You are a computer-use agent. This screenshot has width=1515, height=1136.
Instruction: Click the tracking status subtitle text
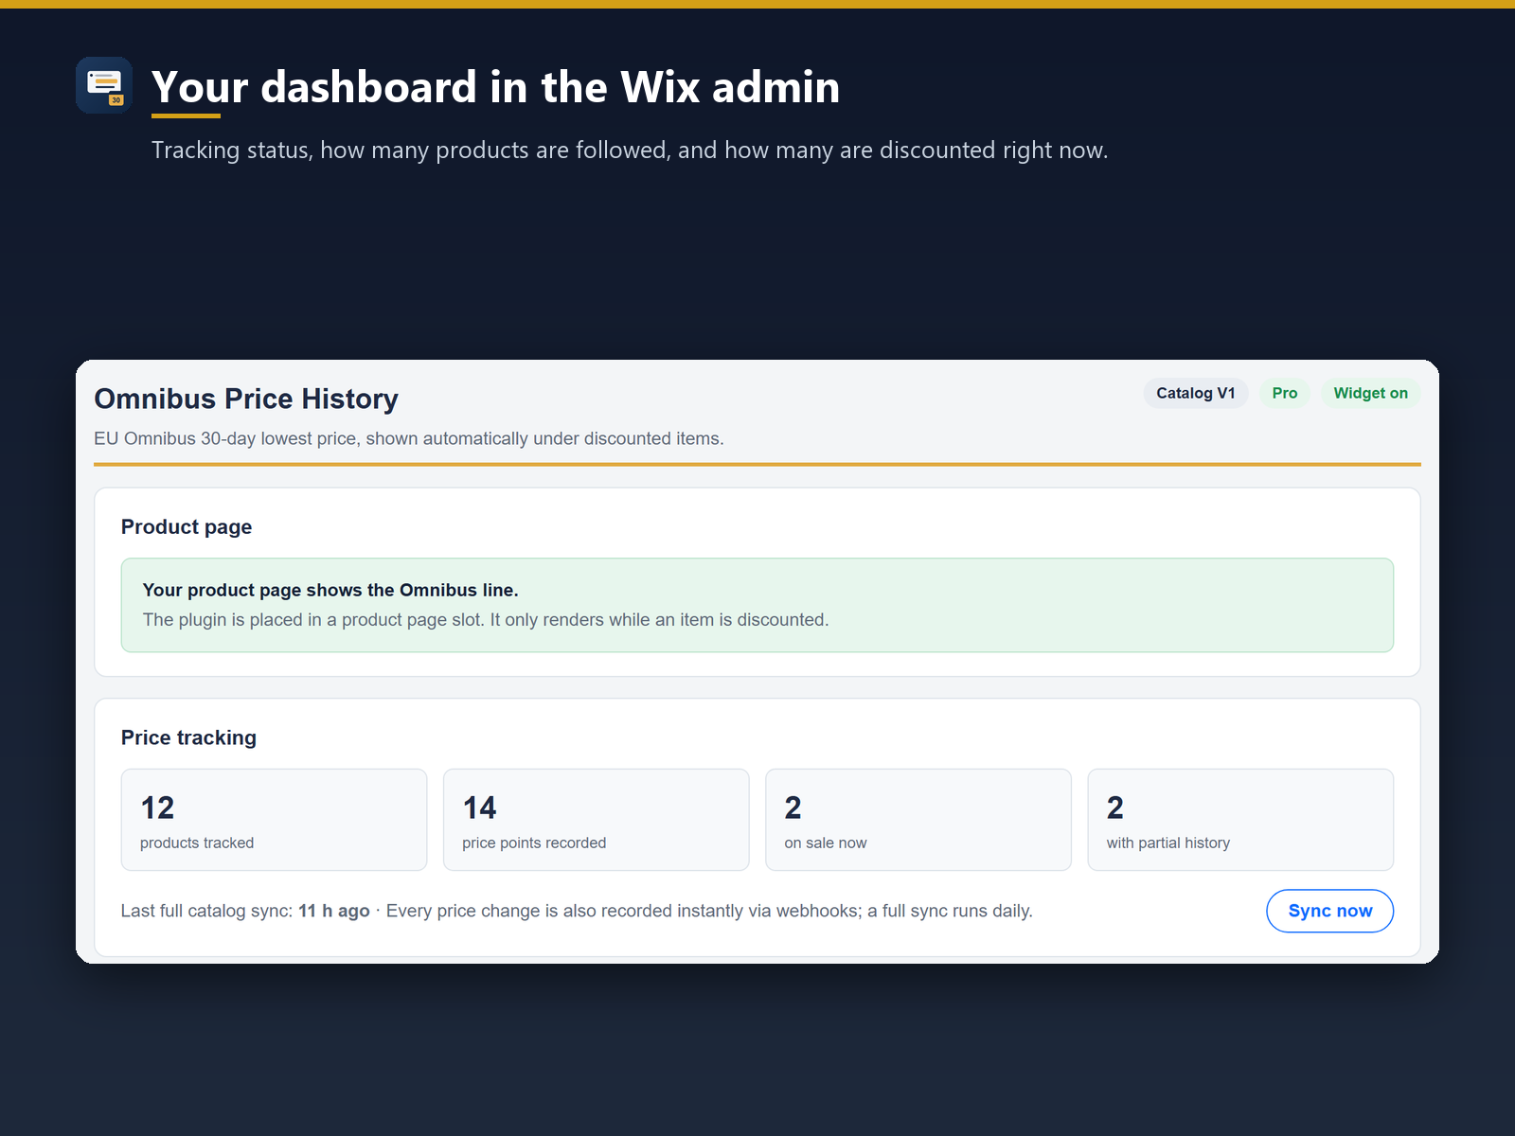coord(630,151)
